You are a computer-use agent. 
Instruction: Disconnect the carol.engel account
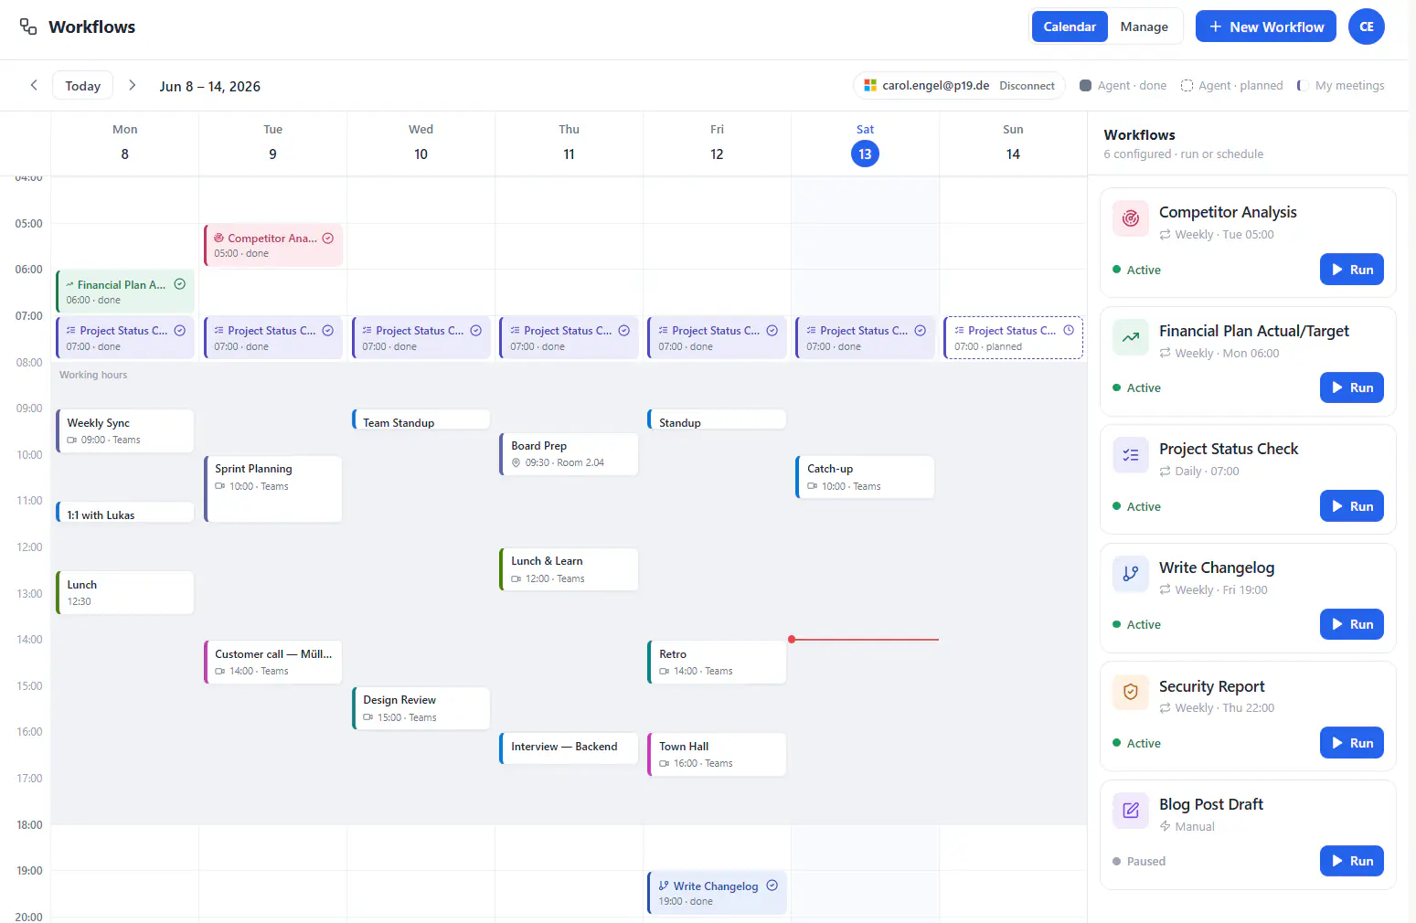1027,85
